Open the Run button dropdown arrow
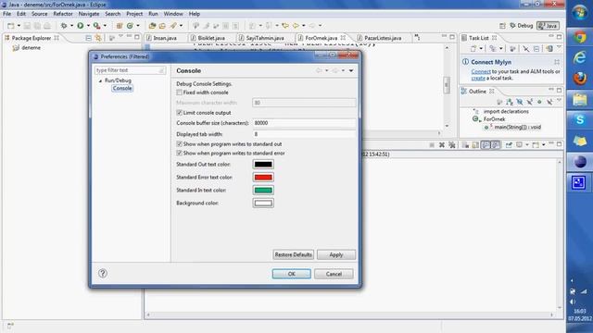Screen dimensions: 593x333 click(88, 26)
